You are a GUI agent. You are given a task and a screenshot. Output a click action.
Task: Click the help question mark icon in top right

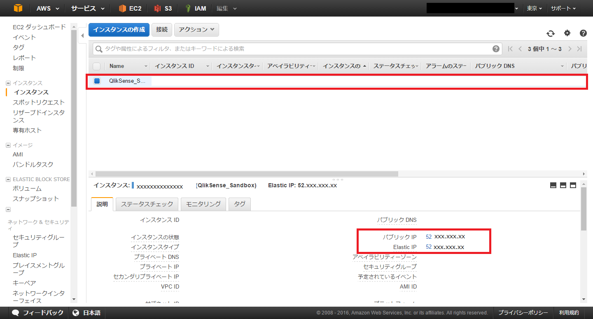click(583, 33)
